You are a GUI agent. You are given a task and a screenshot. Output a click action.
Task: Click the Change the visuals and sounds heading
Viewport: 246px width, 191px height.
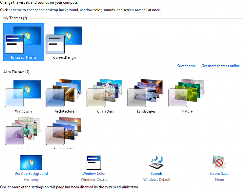[40, 3]
